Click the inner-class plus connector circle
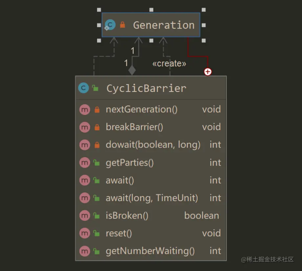The width and height of the screenshot is (302, 271). [207, 72]
